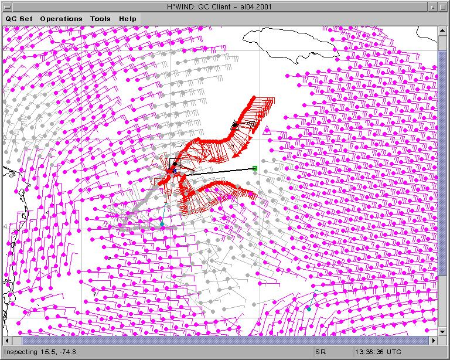Click the SR status bar field
450x360 pixels.
pos(321,352)
